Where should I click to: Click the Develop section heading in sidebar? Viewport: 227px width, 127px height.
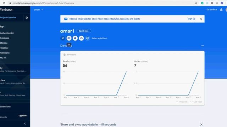(x=2, y=27)
